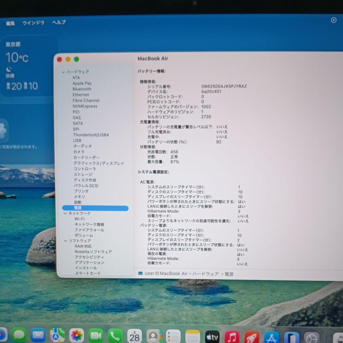Select Fibre Channel in the sidebar
343x343 pixels.
(x=86, y=101)
